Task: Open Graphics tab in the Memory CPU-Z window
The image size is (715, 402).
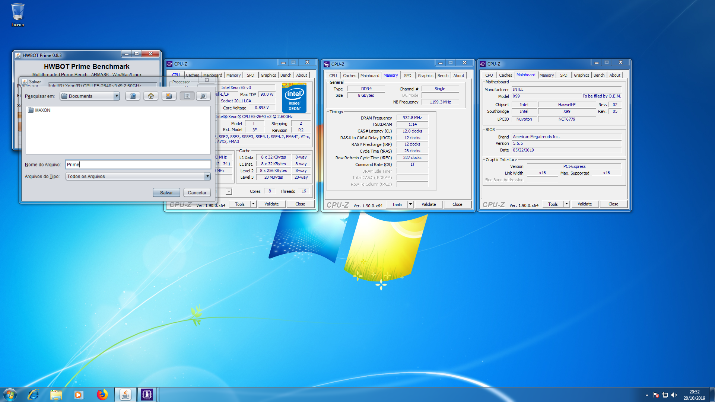Action: point(425,76)
